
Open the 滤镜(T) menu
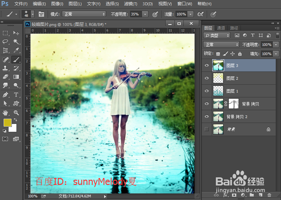130,4
